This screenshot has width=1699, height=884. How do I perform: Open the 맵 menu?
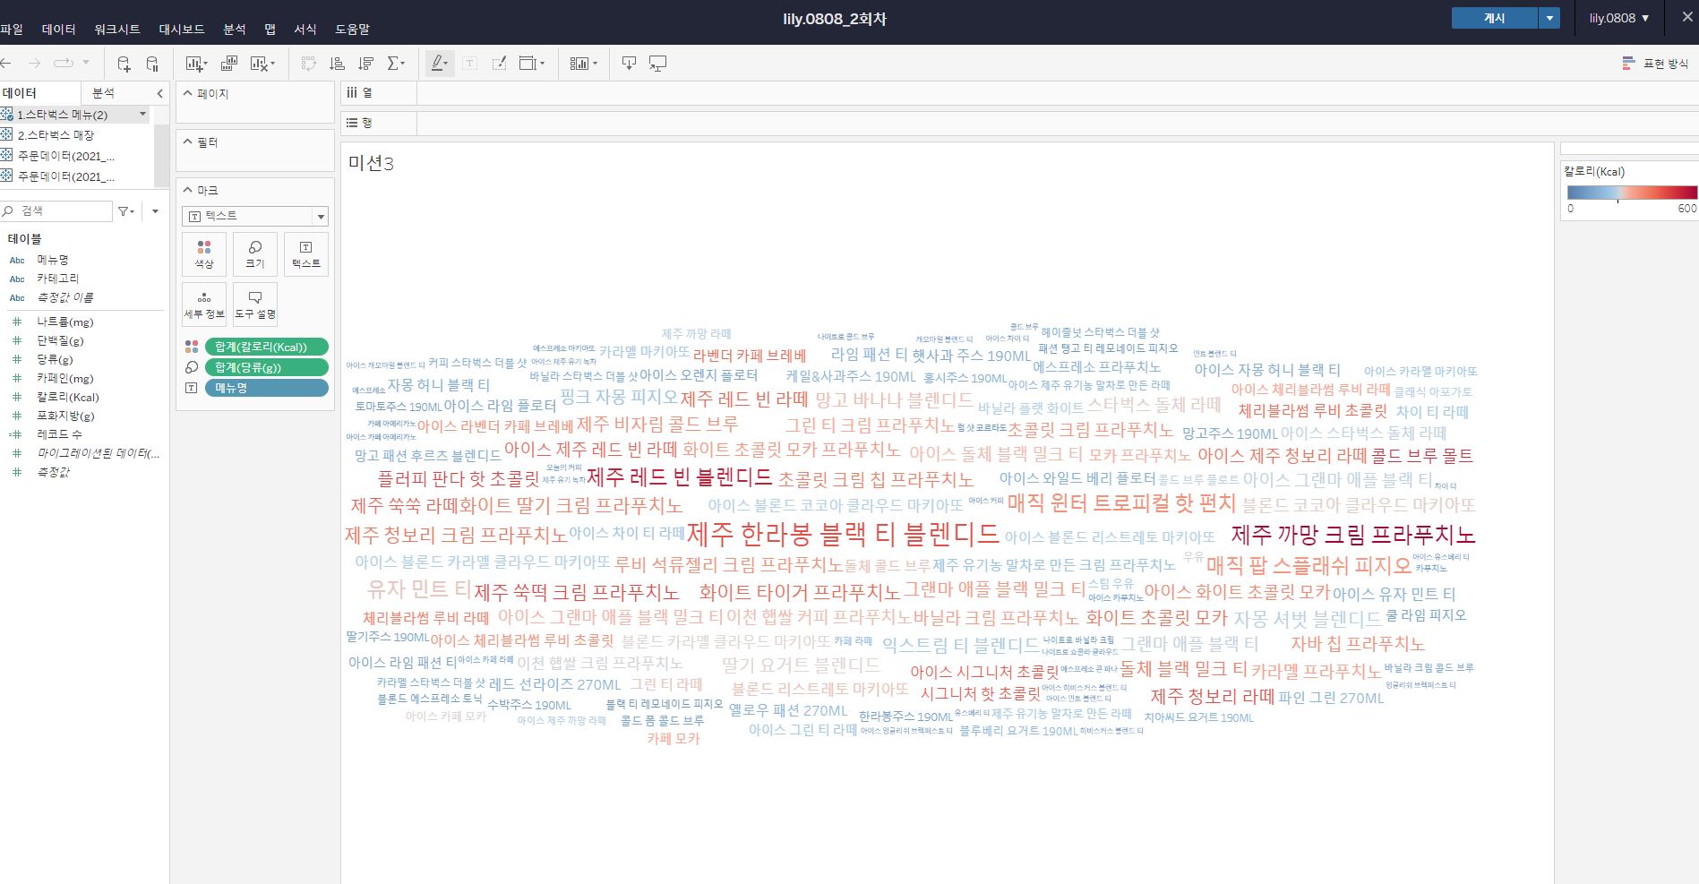point(270,29)
